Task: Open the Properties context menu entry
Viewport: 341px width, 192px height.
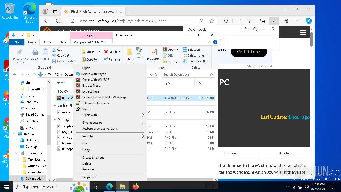Action: [89, 177]
